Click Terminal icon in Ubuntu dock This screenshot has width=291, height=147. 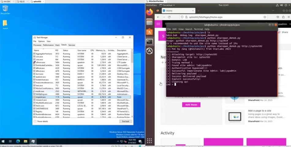pyautogui.click(x=149, y=42)
